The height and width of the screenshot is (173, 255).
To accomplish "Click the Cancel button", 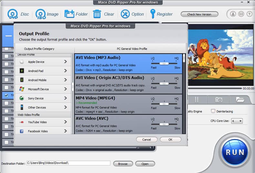I will [147, 139].
